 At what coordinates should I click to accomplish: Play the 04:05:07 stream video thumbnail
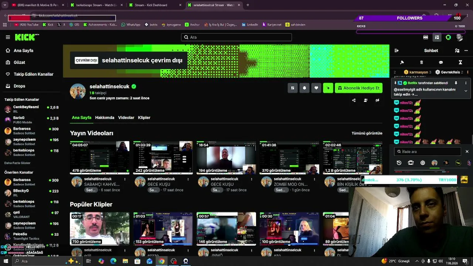click(100, 157)
